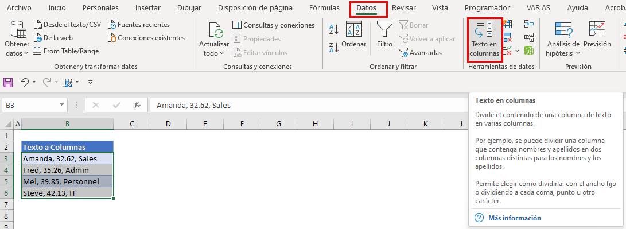Switch to the Inicio tab
Screen dimensions: 626x229
click(x=57, y=7)
